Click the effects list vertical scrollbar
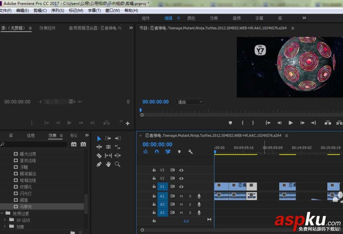The width and height of the screenshot is (343, 234). (86, 203)
